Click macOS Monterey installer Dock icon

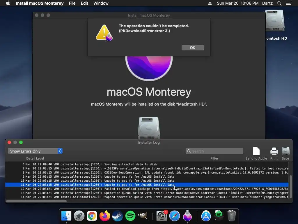187,216
